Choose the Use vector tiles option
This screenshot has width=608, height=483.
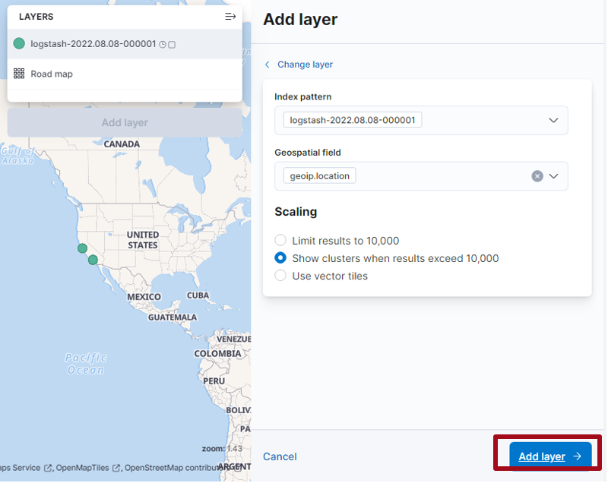point(281,276)
